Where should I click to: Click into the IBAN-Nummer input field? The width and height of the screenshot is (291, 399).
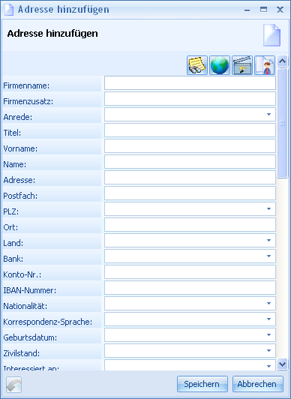[190, 288]
